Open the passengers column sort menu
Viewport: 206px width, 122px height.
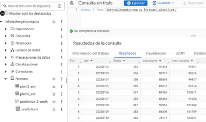[160, 61]
